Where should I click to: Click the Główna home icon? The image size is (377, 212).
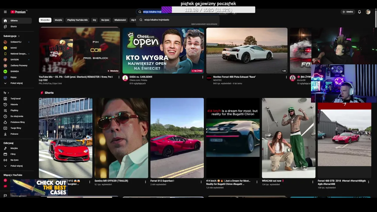pos(5,21)
